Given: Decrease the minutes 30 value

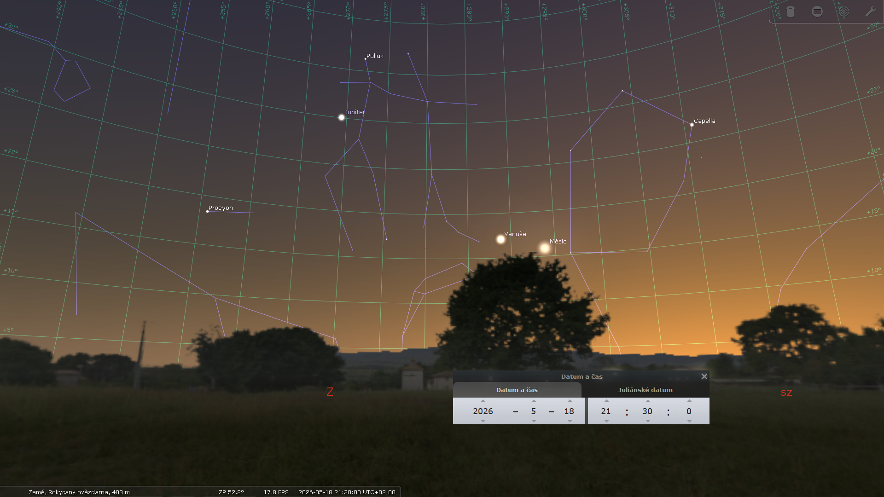Looking at the screenshot, I should 648,421.
